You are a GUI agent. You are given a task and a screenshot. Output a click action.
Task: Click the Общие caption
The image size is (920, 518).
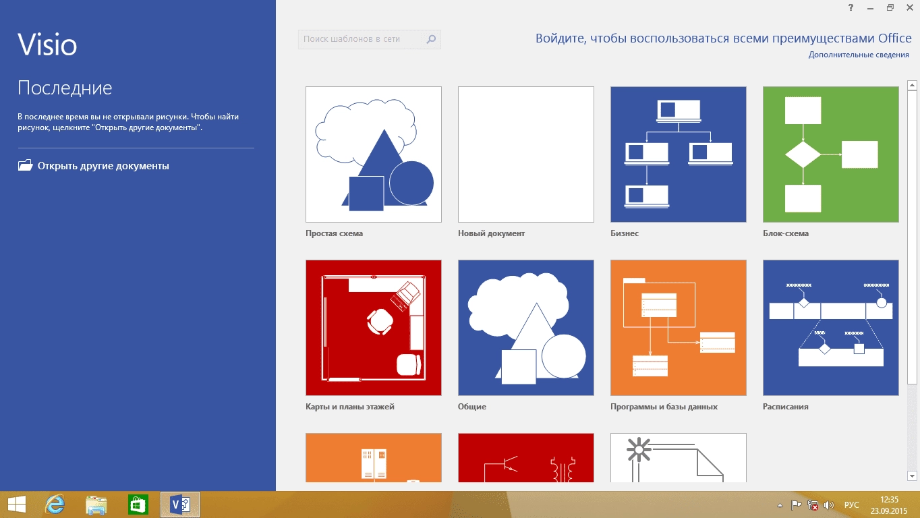click(472, 407)
